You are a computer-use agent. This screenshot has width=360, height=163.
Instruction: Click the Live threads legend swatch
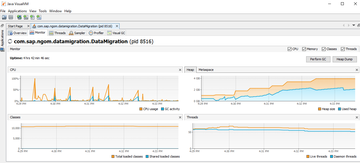pyautogui.click(x=308, y=156)
